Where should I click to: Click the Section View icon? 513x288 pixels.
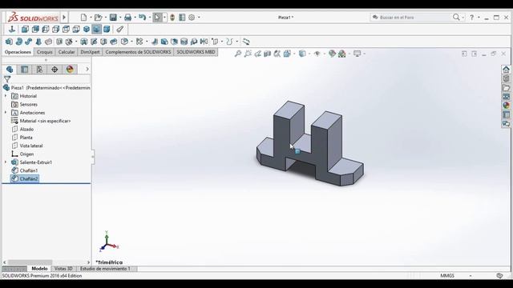point(267,54)
